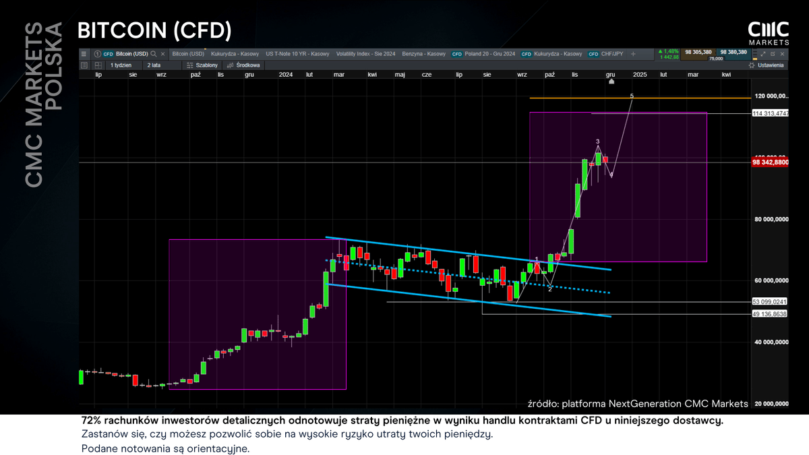This screenshot has width=809, height=455.
Task: Close the active Bitcoin (USD) CFD tab
Action: tap(162, 54)
